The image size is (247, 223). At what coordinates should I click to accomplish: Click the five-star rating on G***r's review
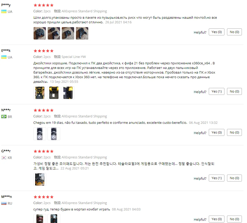44,151
